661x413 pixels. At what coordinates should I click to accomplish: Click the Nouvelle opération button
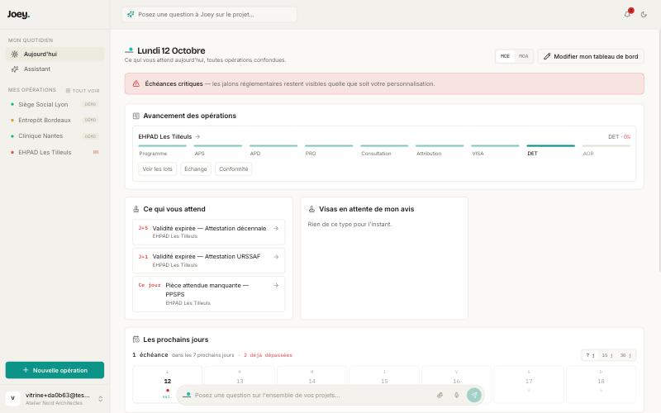55,370
